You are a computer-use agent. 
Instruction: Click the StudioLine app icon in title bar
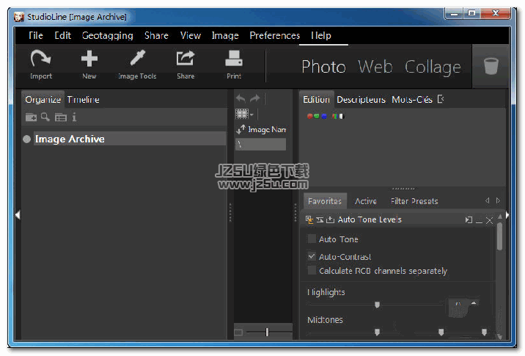point(19,17)
